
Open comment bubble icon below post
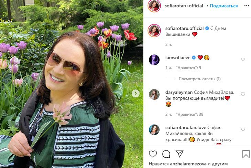[166, 154]
